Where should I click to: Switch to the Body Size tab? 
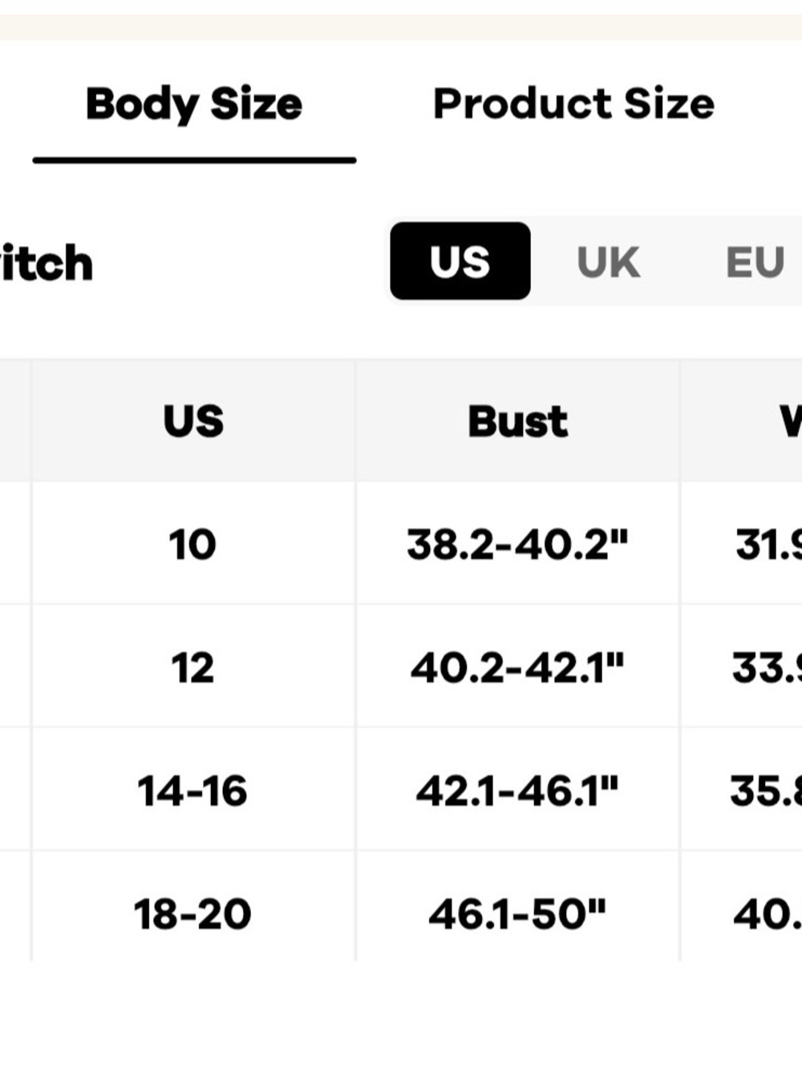[194, 104]
